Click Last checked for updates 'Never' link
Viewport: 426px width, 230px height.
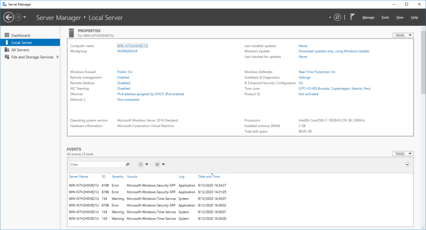(x=303, y=57)
